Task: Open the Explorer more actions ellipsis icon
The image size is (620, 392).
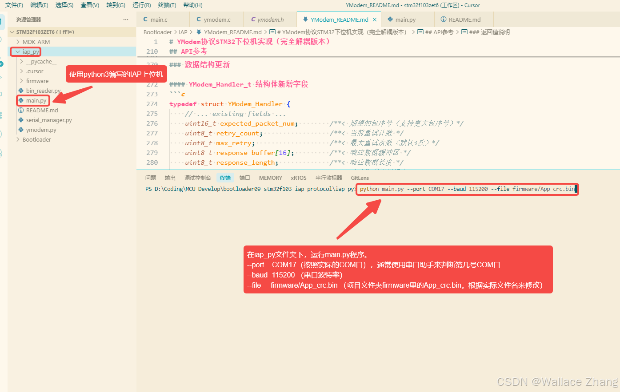Action: (x=126, y=20)
